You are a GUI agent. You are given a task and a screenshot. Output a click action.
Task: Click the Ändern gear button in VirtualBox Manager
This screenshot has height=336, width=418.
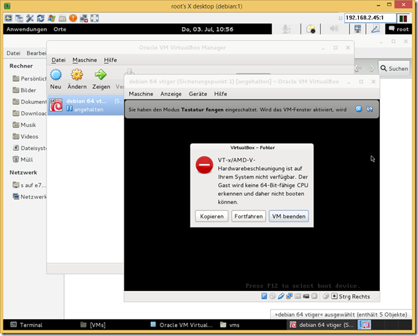point(77,79)
